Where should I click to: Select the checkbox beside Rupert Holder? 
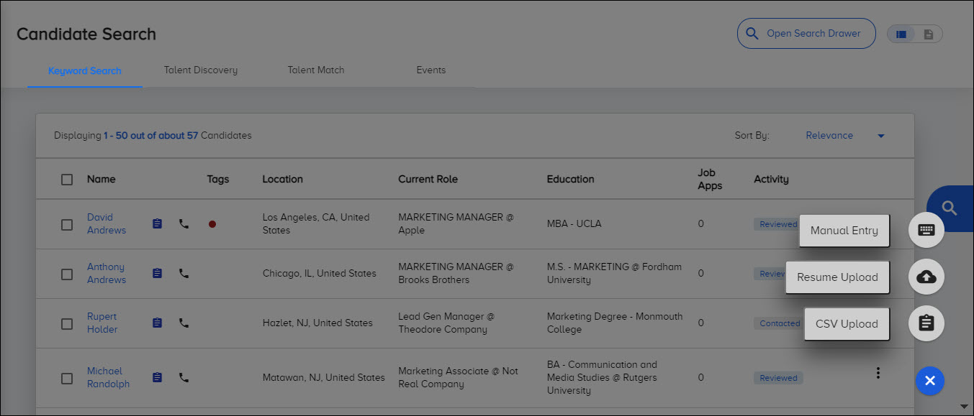[67, 323]
